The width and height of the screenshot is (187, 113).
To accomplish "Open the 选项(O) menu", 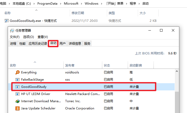I will [29, 37].
